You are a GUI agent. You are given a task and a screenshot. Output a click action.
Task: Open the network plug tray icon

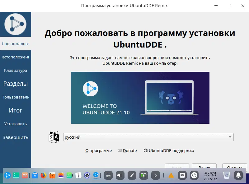pyautogui.click(x=132, y=175)
